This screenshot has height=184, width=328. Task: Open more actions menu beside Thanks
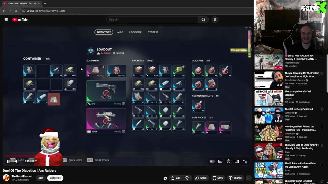click(x=249, y=178)
